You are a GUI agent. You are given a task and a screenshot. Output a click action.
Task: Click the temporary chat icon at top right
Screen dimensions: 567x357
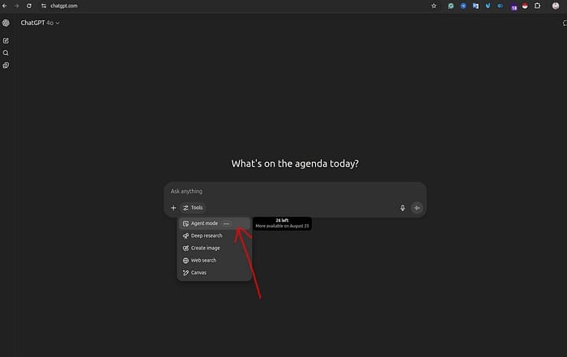[x=565, y=23]
